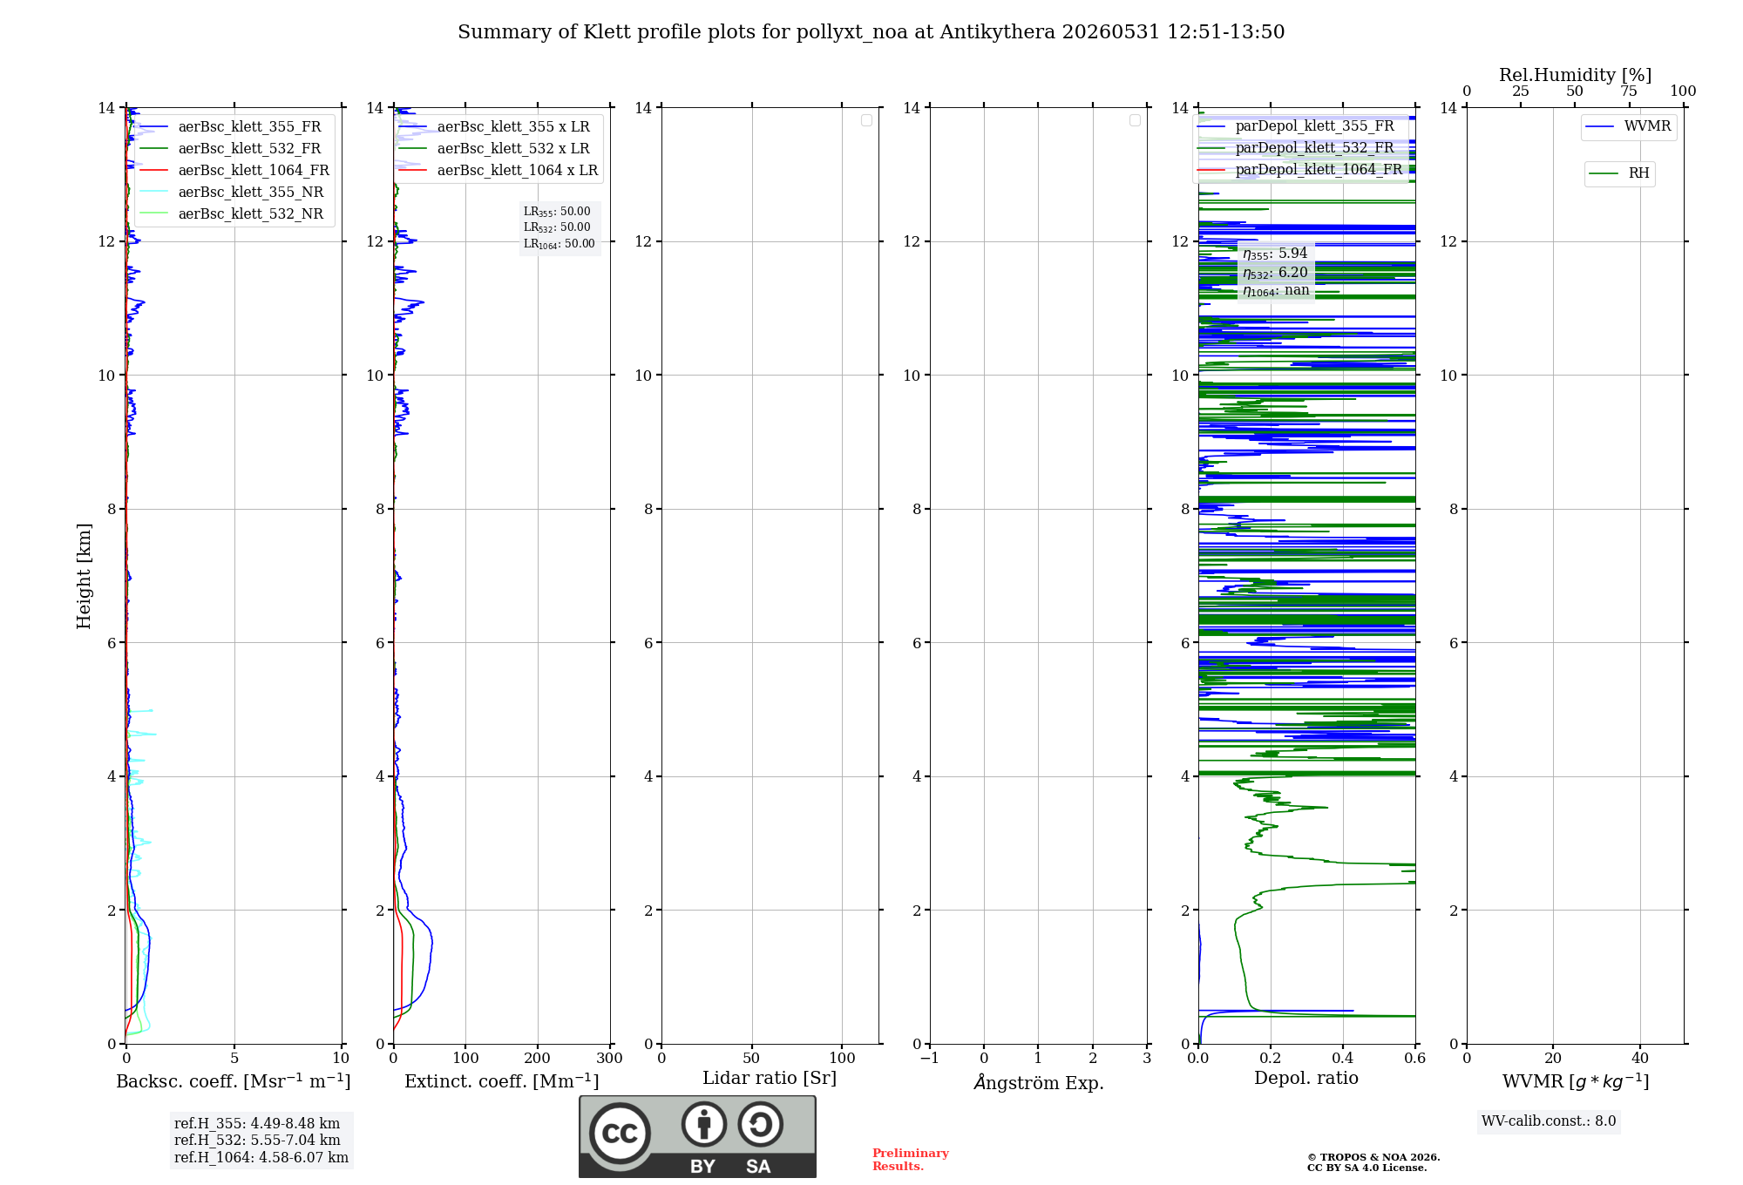Click the RH legend entry
The image size is (1743, 1185).
(x=1620, y=173)
